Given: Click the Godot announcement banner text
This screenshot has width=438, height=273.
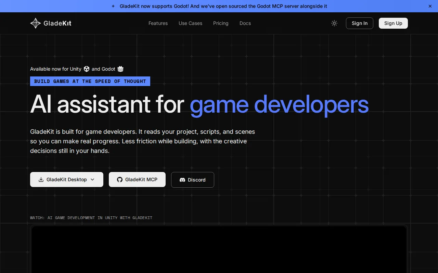Looking at the screenshot, I should pyautogui.click(x=223, y=6).
